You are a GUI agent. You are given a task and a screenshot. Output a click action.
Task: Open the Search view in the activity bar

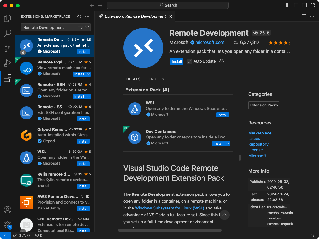[7, 33]
